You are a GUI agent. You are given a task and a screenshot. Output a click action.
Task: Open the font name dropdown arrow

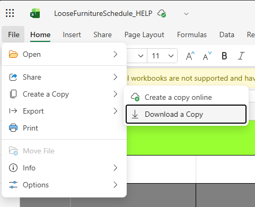click(x=140, y=56)
